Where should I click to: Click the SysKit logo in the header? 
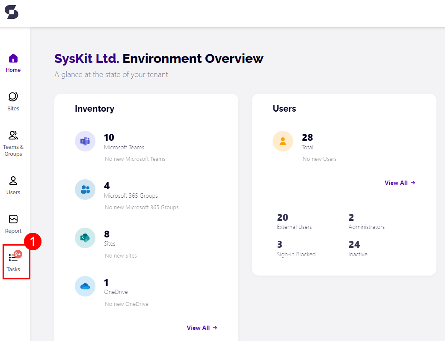click(12, 12)
